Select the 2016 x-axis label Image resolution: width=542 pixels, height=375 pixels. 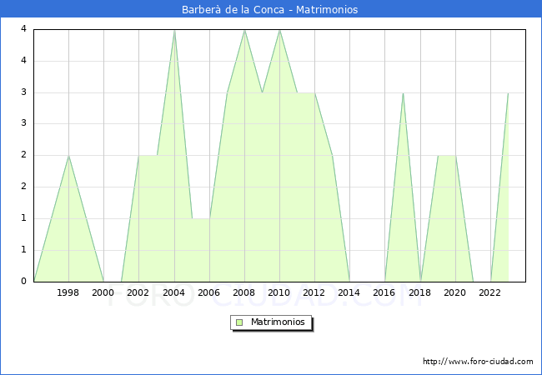[384, 292]
